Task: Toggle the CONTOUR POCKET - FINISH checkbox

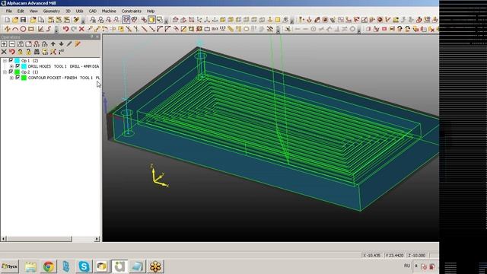Action: 18,78
